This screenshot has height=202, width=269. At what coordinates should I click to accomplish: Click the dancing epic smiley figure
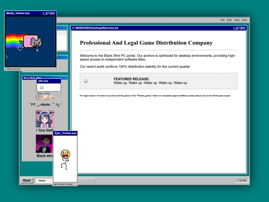pos(65,160)
